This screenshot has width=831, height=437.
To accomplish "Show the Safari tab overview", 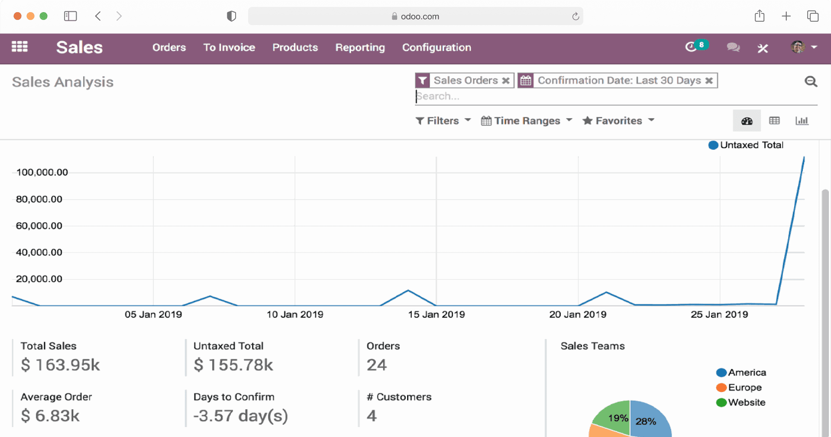I will tap(812, 16).
